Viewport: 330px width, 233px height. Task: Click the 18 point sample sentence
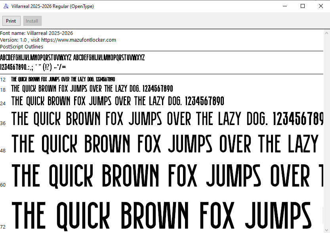pos(92,89)
